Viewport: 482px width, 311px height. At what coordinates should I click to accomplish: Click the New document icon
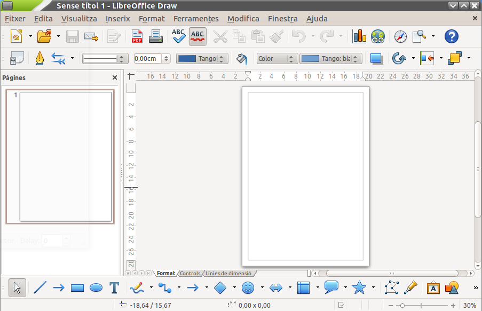click(x=17, y=36)
